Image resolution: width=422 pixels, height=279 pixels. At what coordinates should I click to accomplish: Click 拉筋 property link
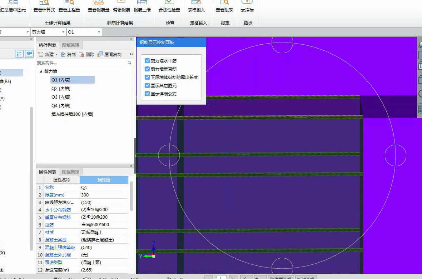tap(49, 225)
